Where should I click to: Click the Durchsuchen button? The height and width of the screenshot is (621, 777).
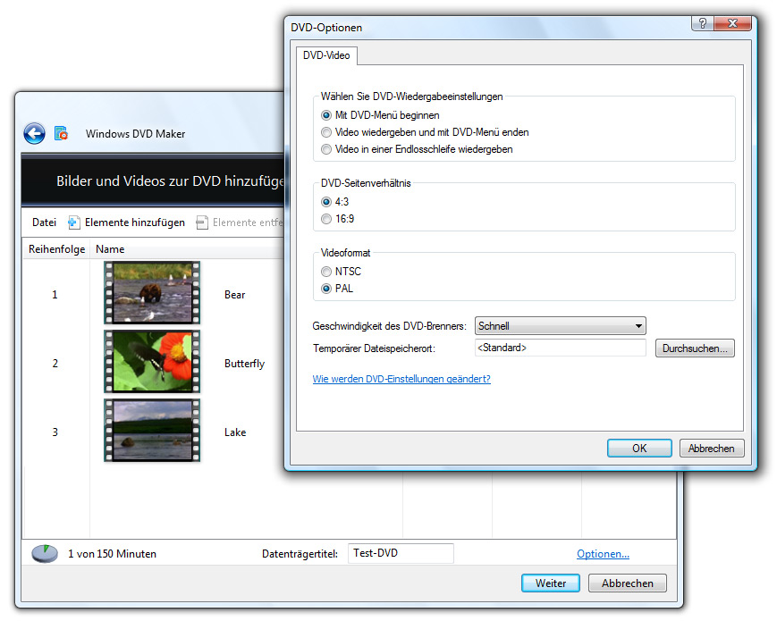[695, 348]
